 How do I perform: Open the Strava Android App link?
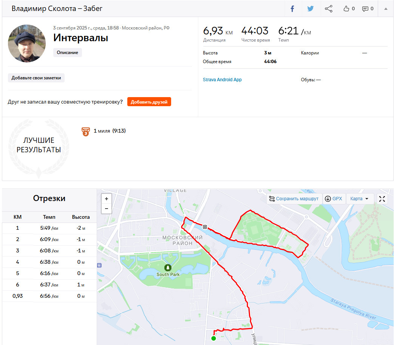tap(222, 80)
